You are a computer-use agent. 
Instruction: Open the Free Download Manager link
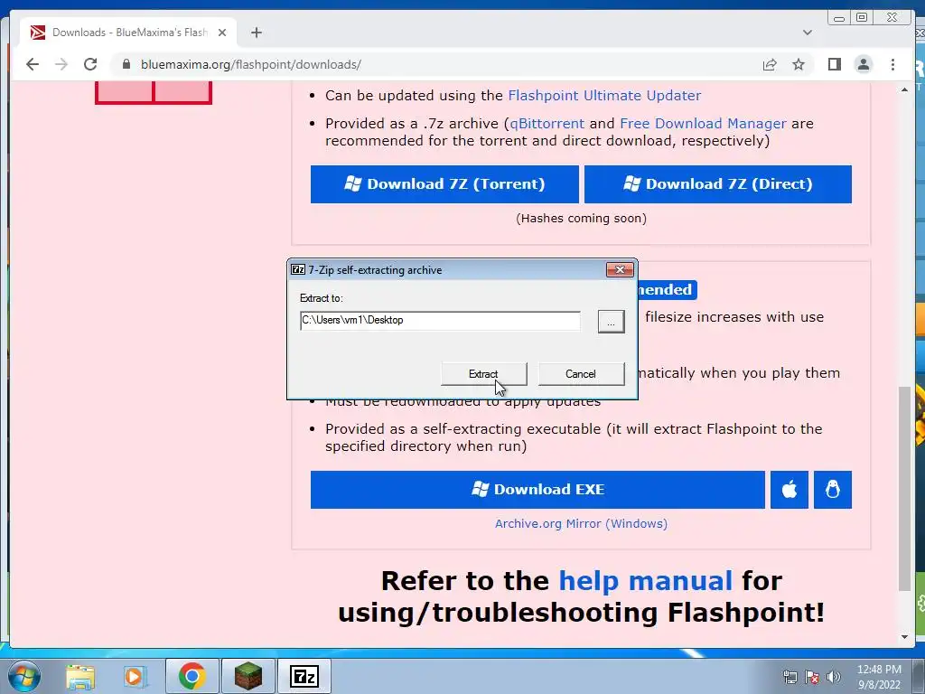pyautogui.click(x=703, y=123)
